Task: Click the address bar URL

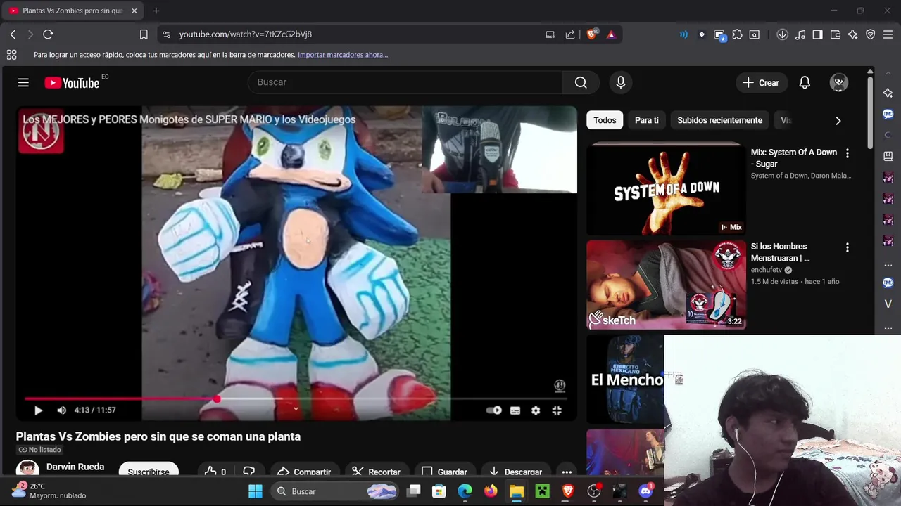Action: (x=246, y=34)
